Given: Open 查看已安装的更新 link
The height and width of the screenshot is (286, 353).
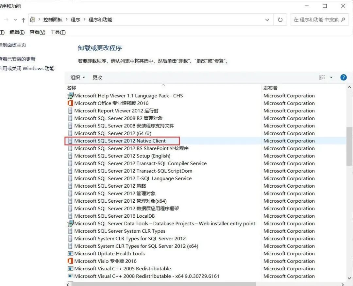Looking at the screenshot, I should [18, 59].
